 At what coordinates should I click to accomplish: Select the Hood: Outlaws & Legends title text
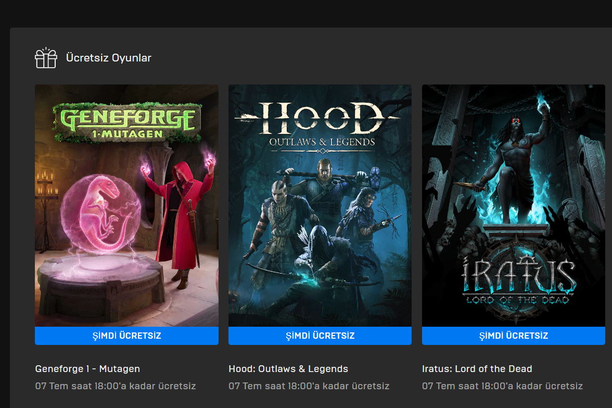[x=288, y=369]
